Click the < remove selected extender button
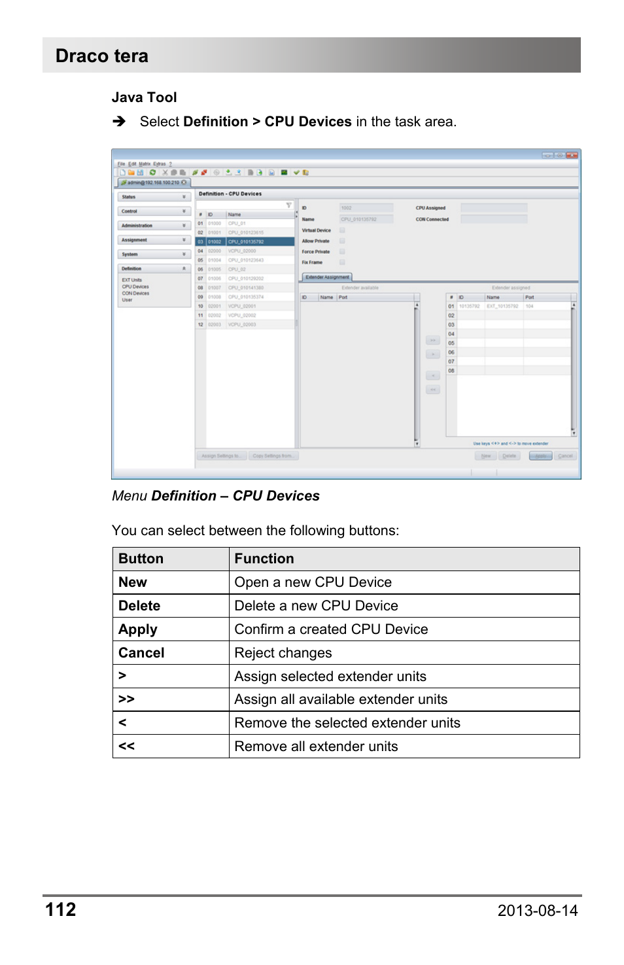The image size is (624, 965). pos(433,376)
